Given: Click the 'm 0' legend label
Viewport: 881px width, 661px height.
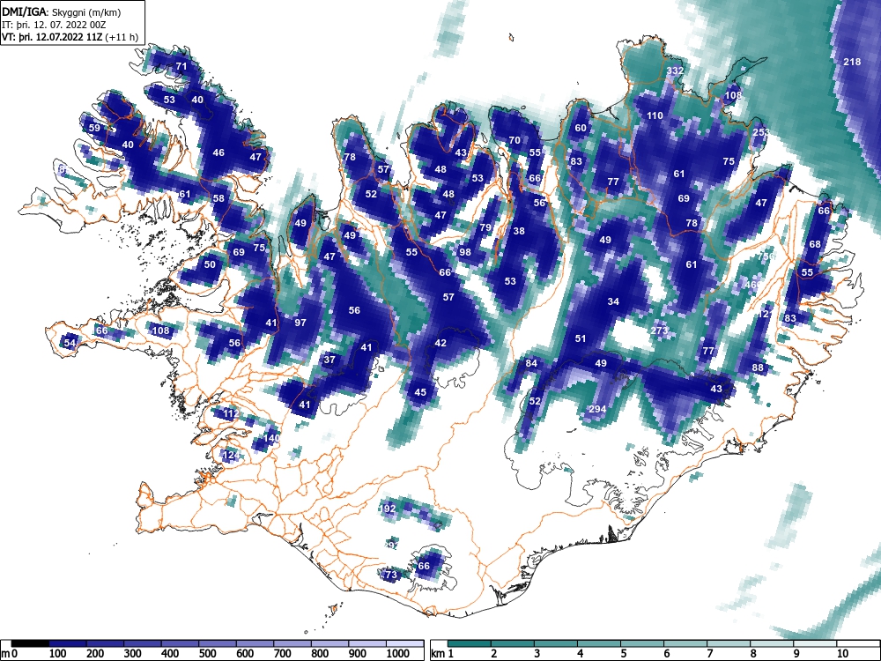Looking at the screenshot, I should pos(10,654).
